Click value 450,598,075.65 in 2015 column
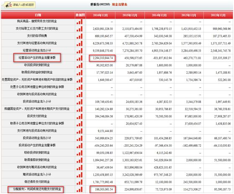The width and height of the screenshot is (234, 194). click(133, 58)
